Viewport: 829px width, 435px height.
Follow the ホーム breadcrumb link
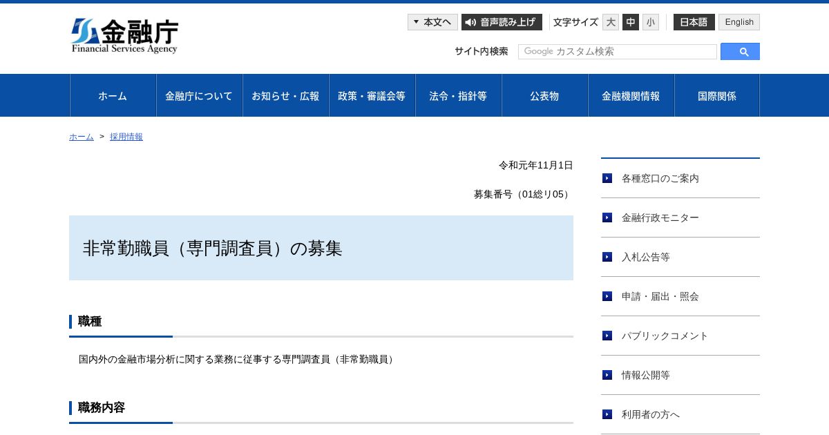(x=82, y=137)
